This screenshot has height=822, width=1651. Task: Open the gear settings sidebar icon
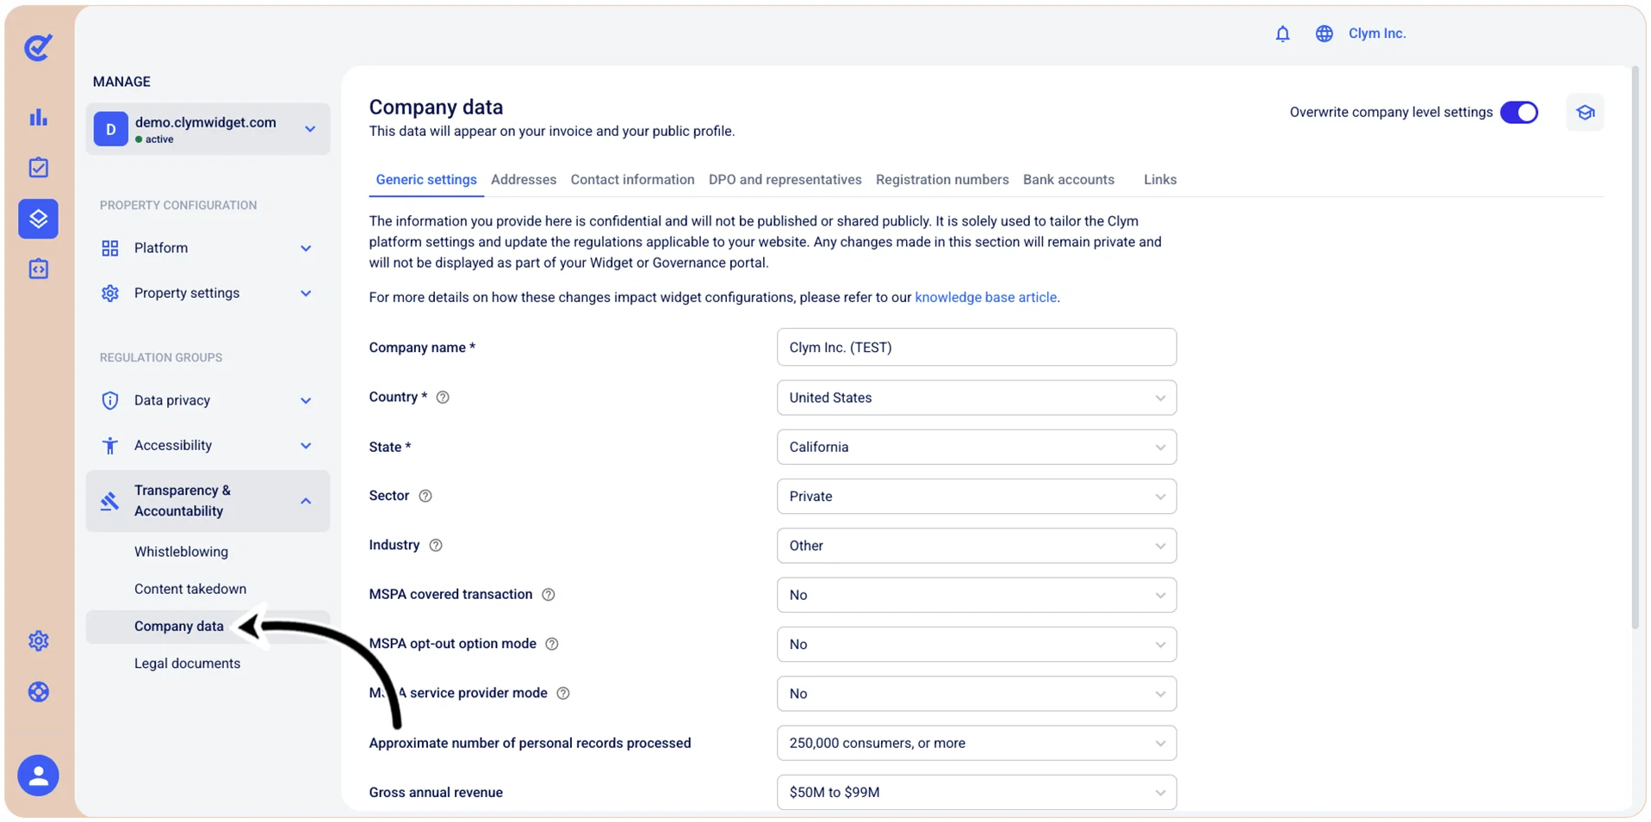pos(38,640)
